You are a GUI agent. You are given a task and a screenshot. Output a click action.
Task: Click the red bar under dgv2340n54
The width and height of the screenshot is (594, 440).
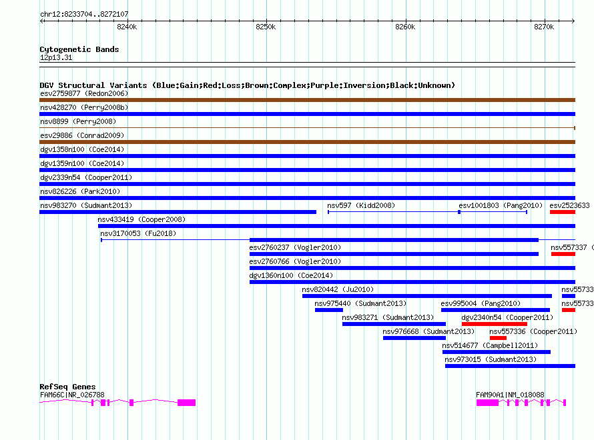click(495, 324)
